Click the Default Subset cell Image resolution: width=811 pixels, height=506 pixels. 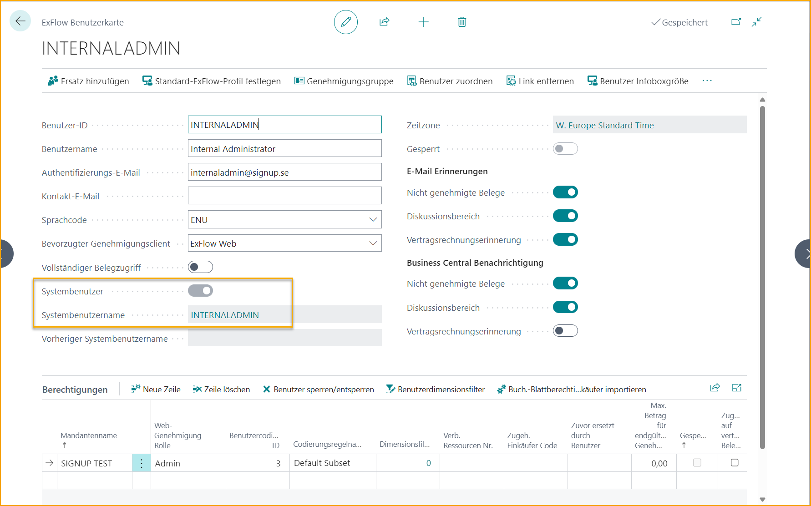coord(333,463)
